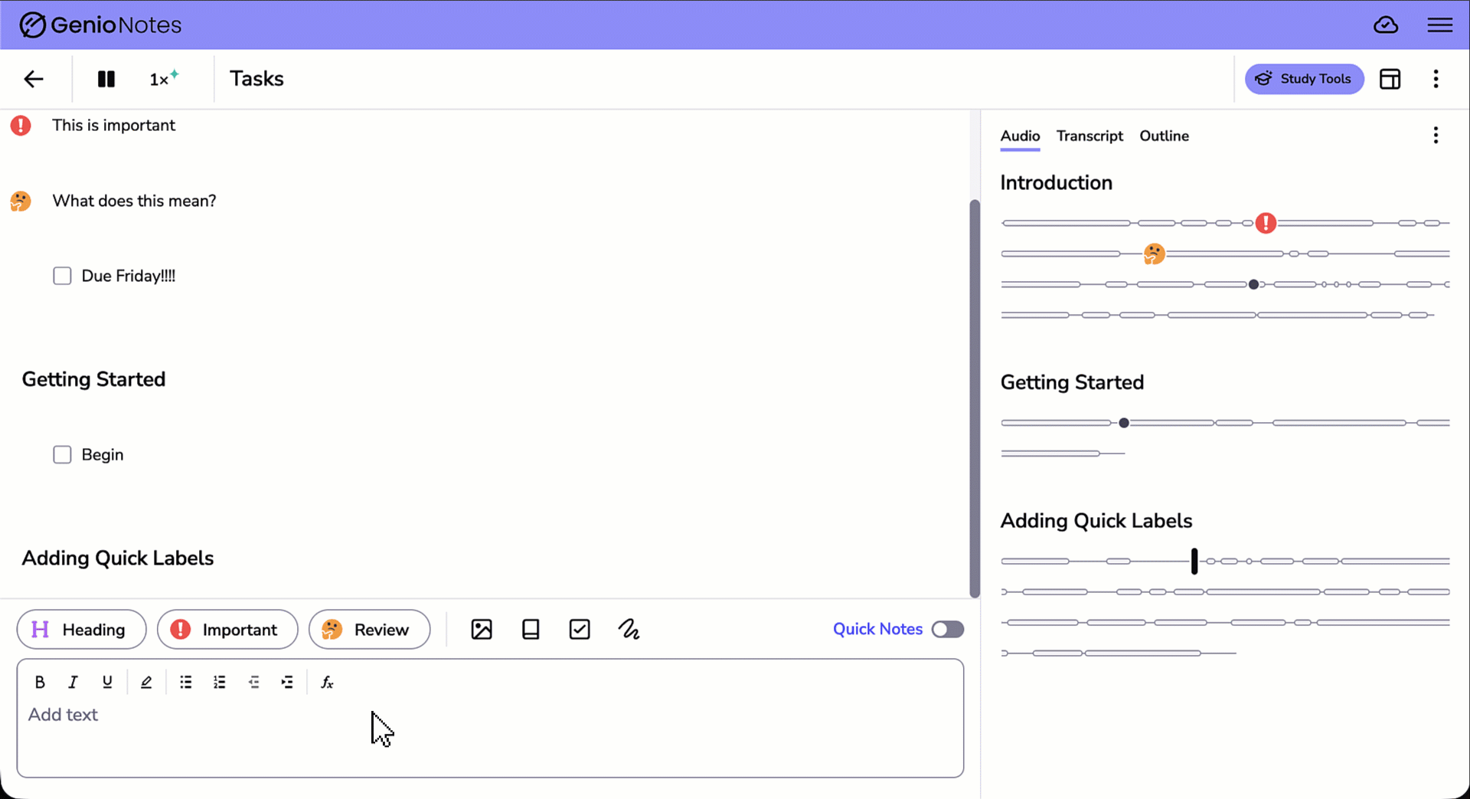Increase the text indent

[x=287, y=683]
